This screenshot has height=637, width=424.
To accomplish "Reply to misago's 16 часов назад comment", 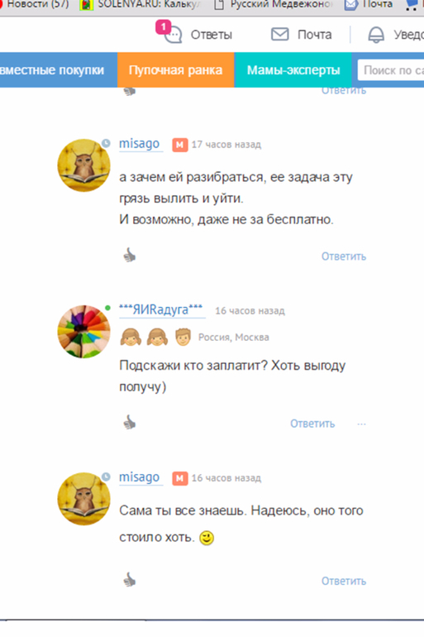I will point(344,581).
